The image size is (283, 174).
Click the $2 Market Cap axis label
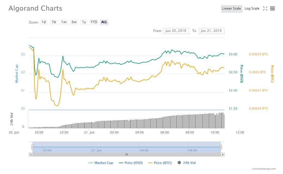tap(23, 72)
